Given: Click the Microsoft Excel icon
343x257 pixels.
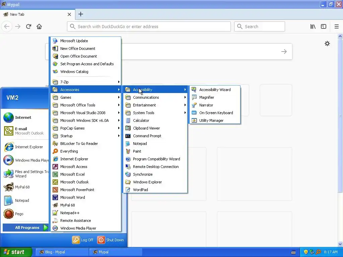Looking at the screenshot, I should (55, 174).
